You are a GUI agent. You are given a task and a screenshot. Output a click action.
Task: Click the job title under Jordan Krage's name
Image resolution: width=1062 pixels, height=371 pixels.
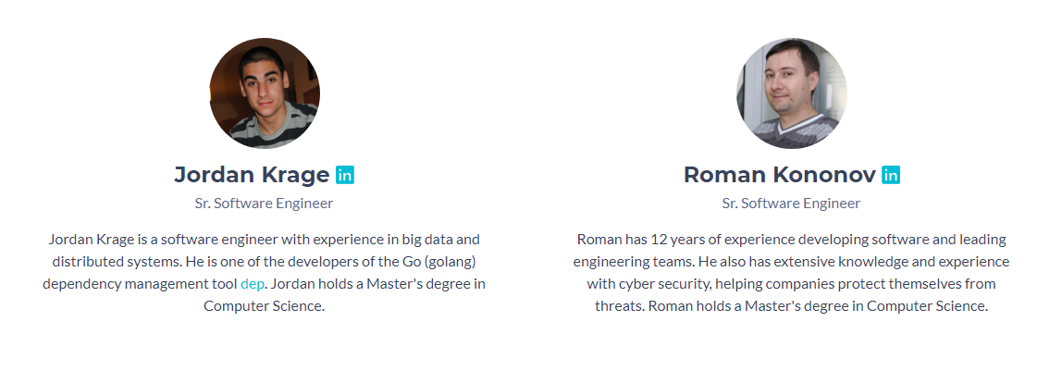coord(265,204)
